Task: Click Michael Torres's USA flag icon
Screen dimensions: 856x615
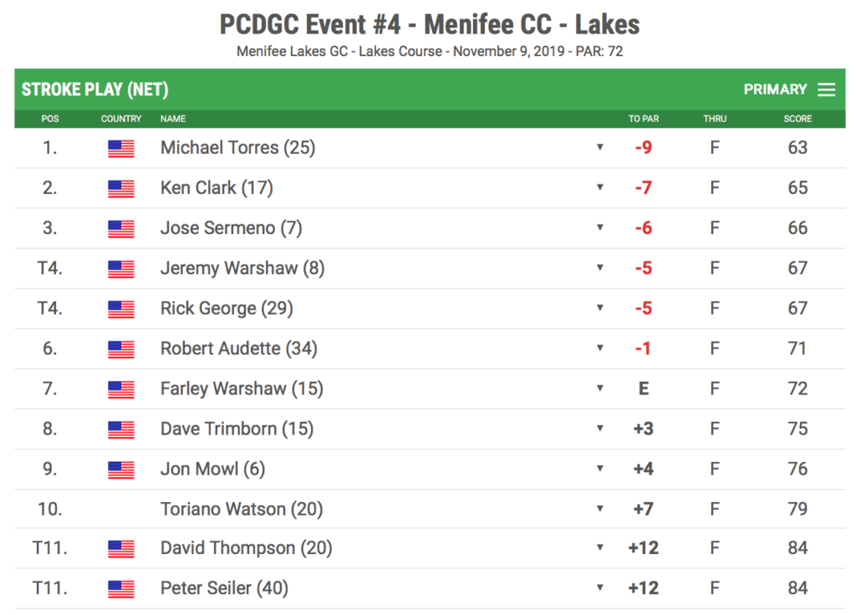Action: (121, 149)
